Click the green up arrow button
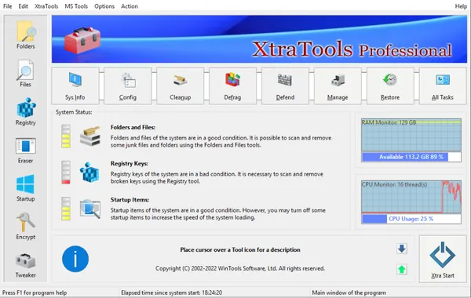 [x=402, y=270]
